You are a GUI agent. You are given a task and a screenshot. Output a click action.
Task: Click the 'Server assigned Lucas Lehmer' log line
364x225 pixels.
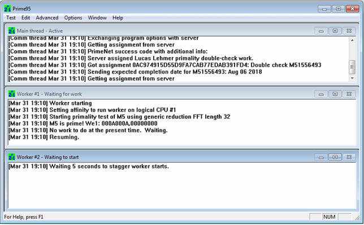(131, 58)
